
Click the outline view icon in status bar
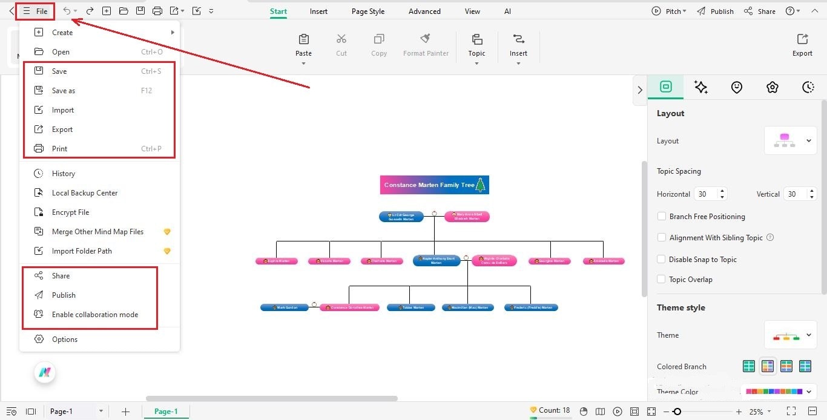pyautogui.click(x=11, y=412)
